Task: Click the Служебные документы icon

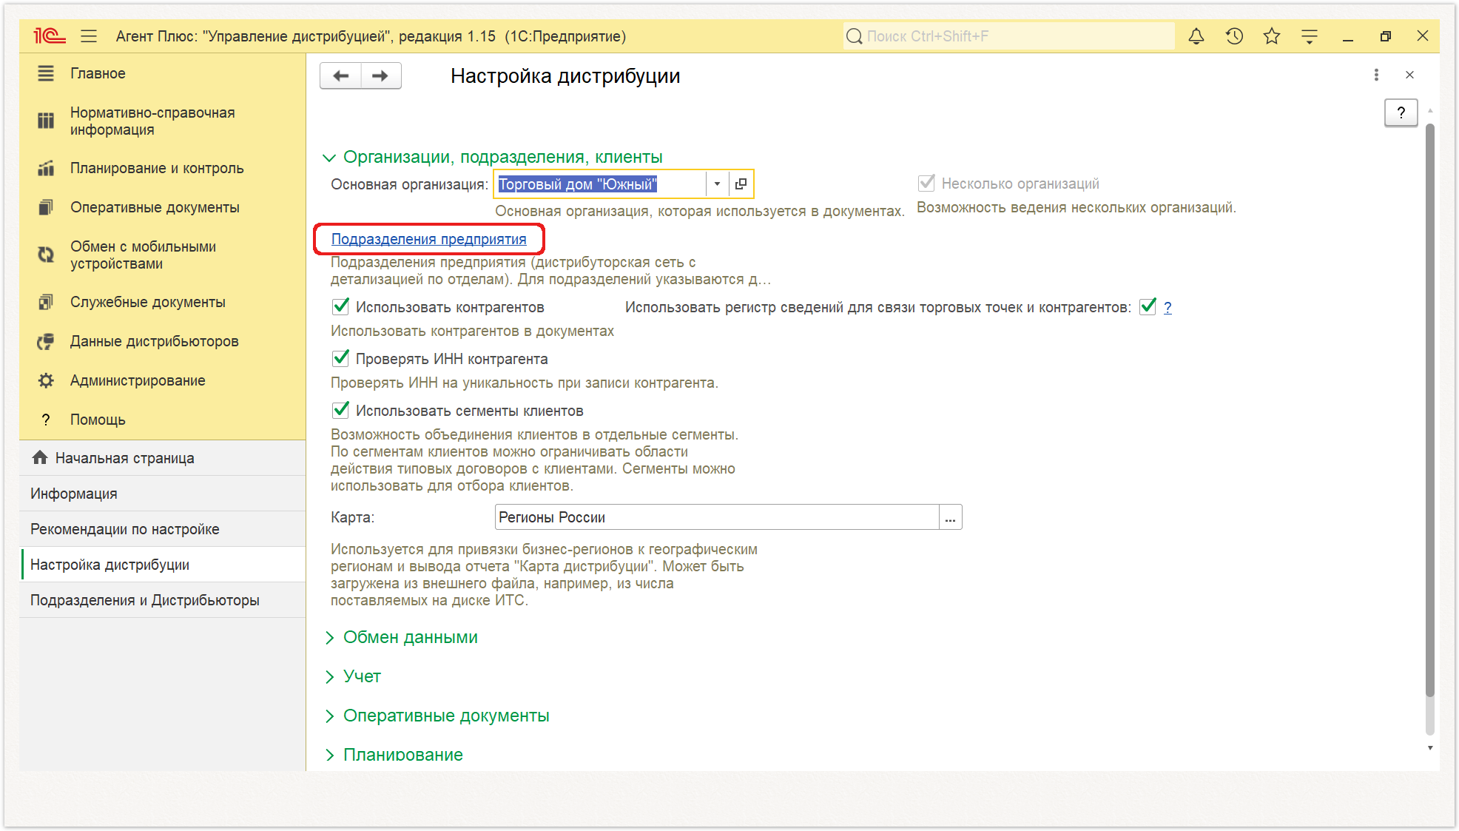Action: (46, 302)
